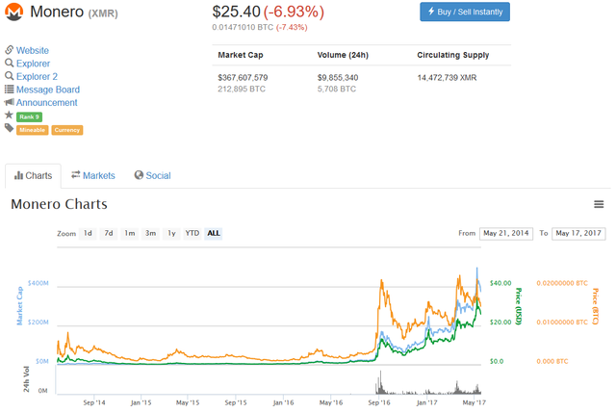616x413 pixels.
Task: Open the Announcement link
Action: 47,103
